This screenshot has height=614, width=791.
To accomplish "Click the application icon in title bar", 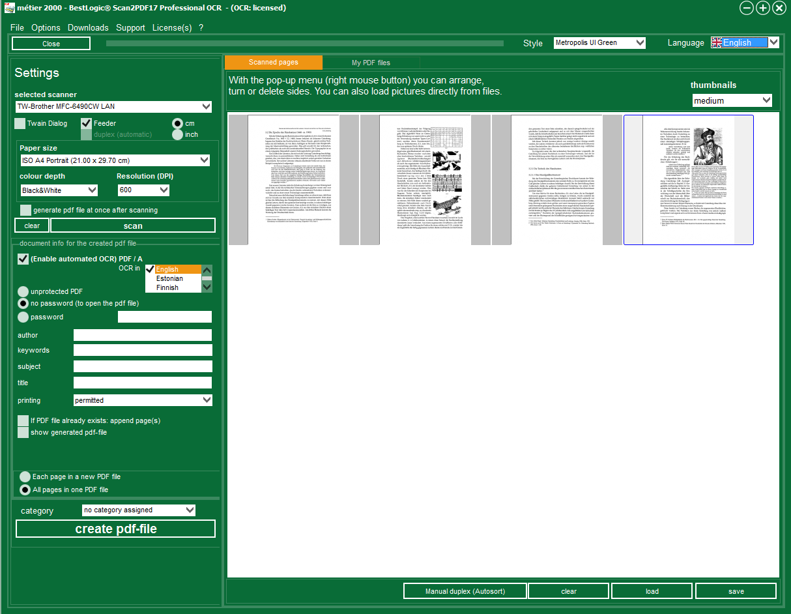I will click(x=9, y=8).
